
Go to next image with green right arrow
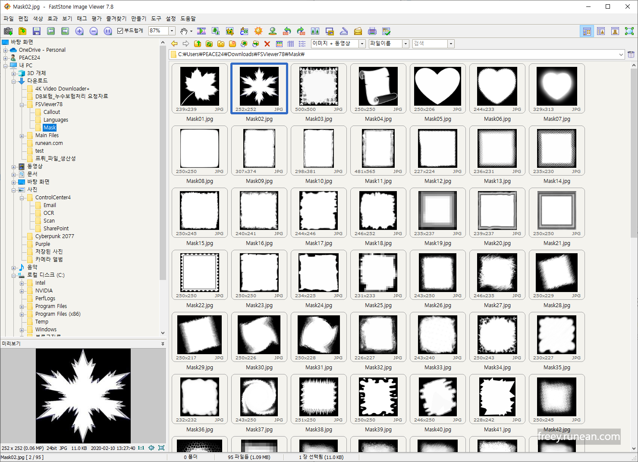(x=65, y=31)
